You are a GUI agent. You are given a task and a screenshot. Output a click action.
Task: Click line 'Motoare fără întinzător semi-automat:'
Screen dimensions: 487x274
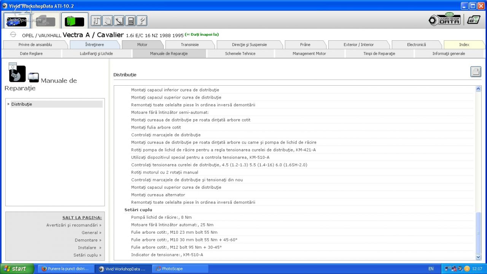pos(170,112)
